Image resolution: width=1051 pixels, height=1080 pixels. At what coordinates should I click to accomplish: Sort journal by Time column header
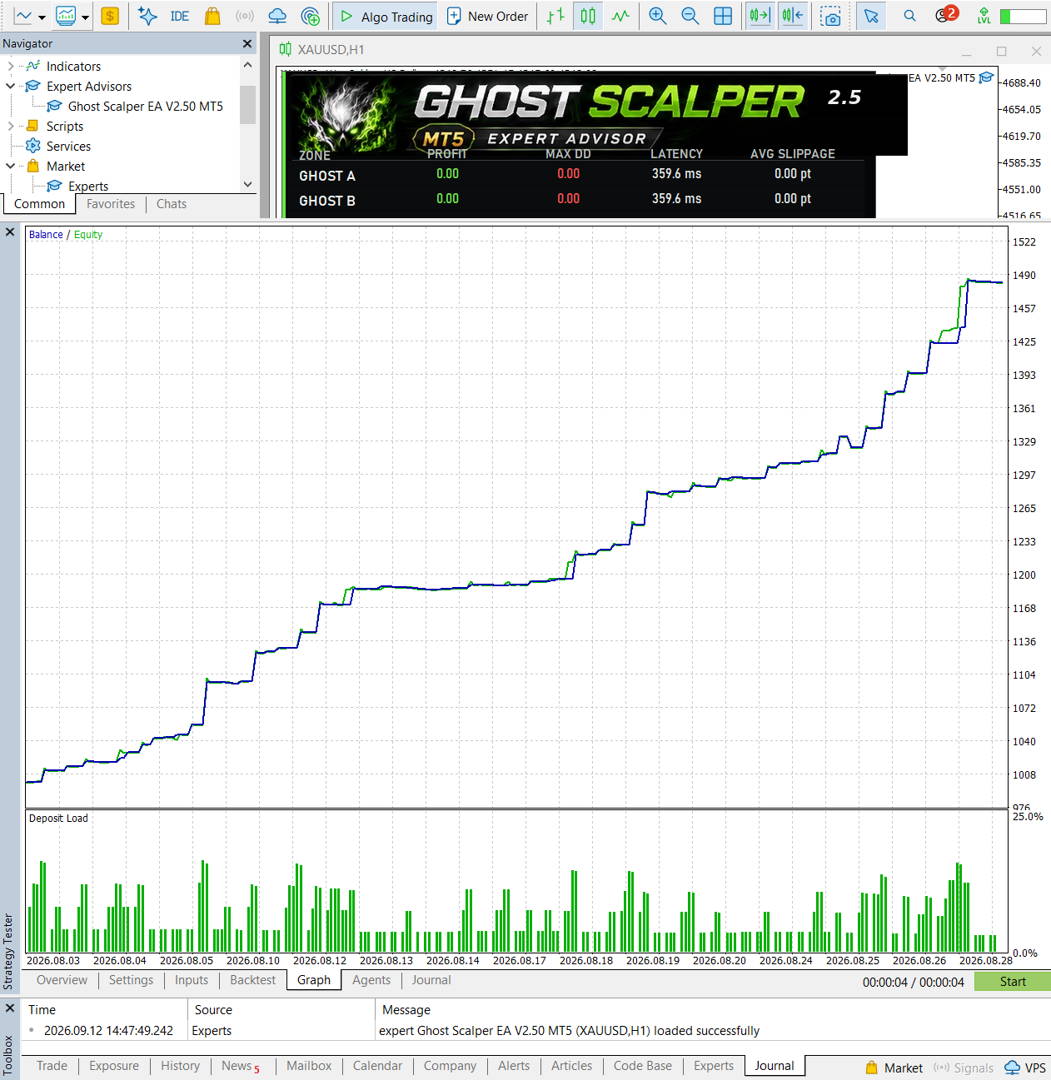pyautogui.click(x=106, y=1009)
